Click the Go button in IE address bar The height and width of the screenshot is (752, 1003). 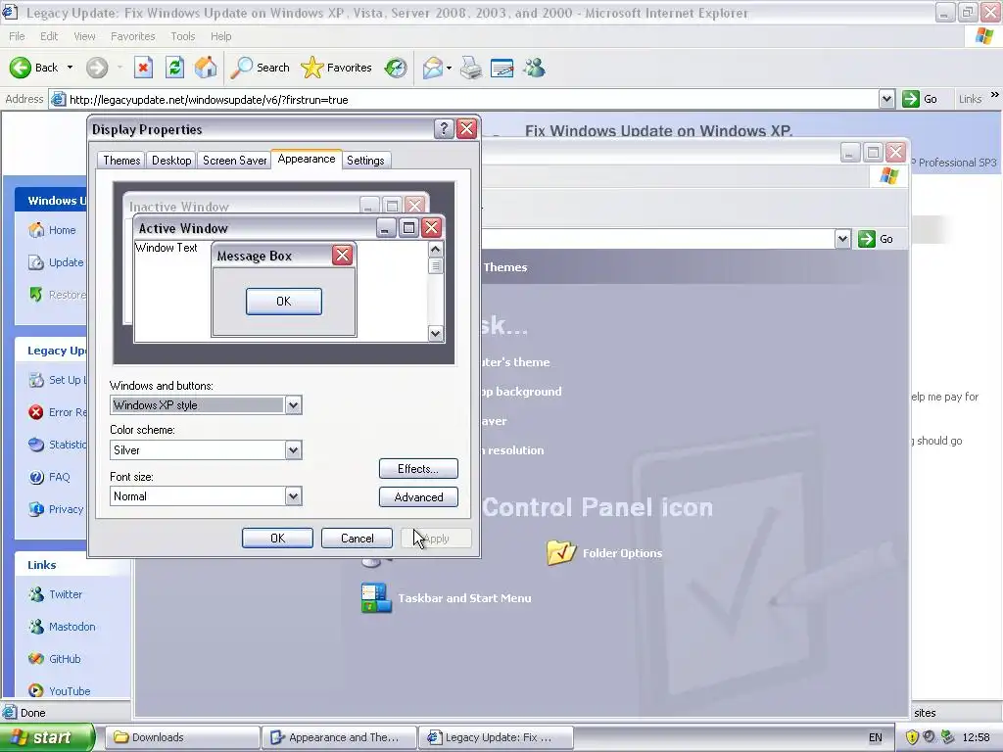click(920, 99)
